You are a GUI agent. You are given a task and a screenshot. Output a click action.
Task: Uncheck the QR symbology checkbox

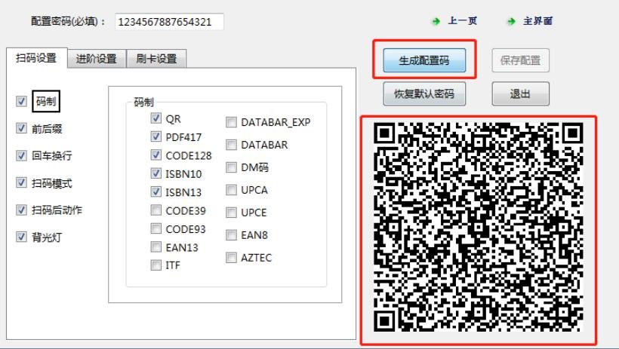pyautogui.click(x=156, y=118)
